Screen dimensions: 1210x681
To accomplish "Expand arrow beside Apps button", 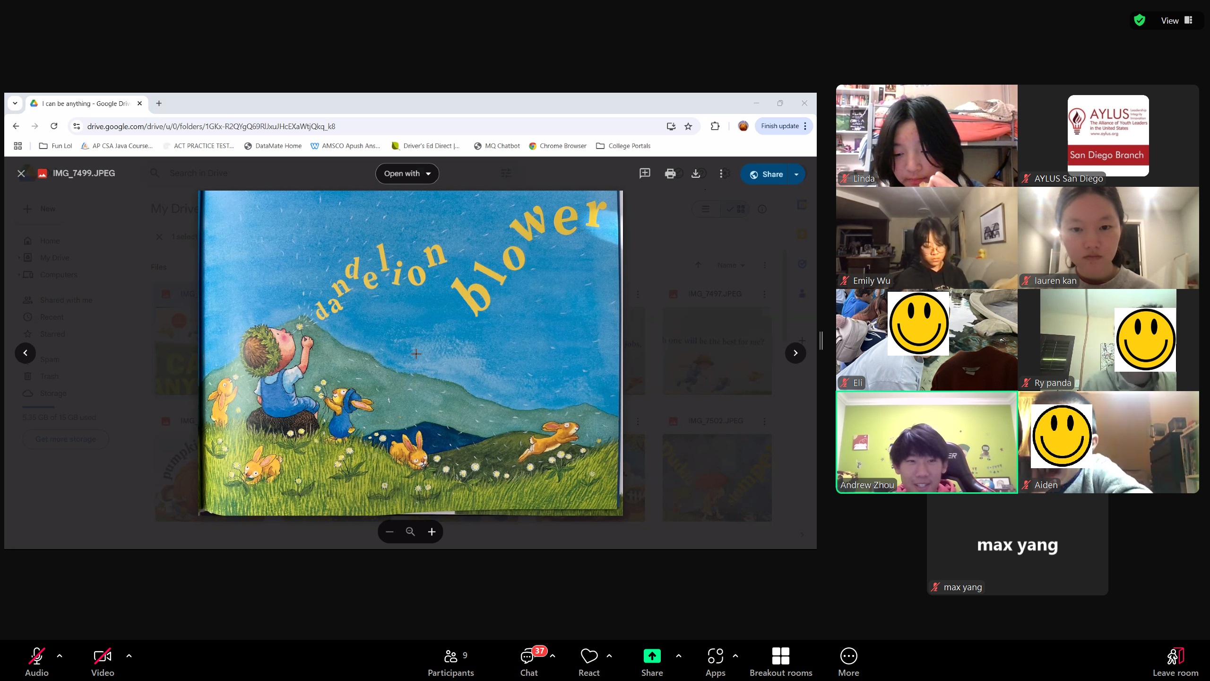I will pyautogui.click(x=735, y=656).
